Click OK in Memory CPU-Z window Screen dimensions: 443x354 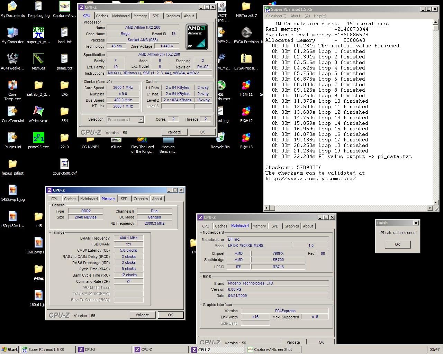click(171, 315)
